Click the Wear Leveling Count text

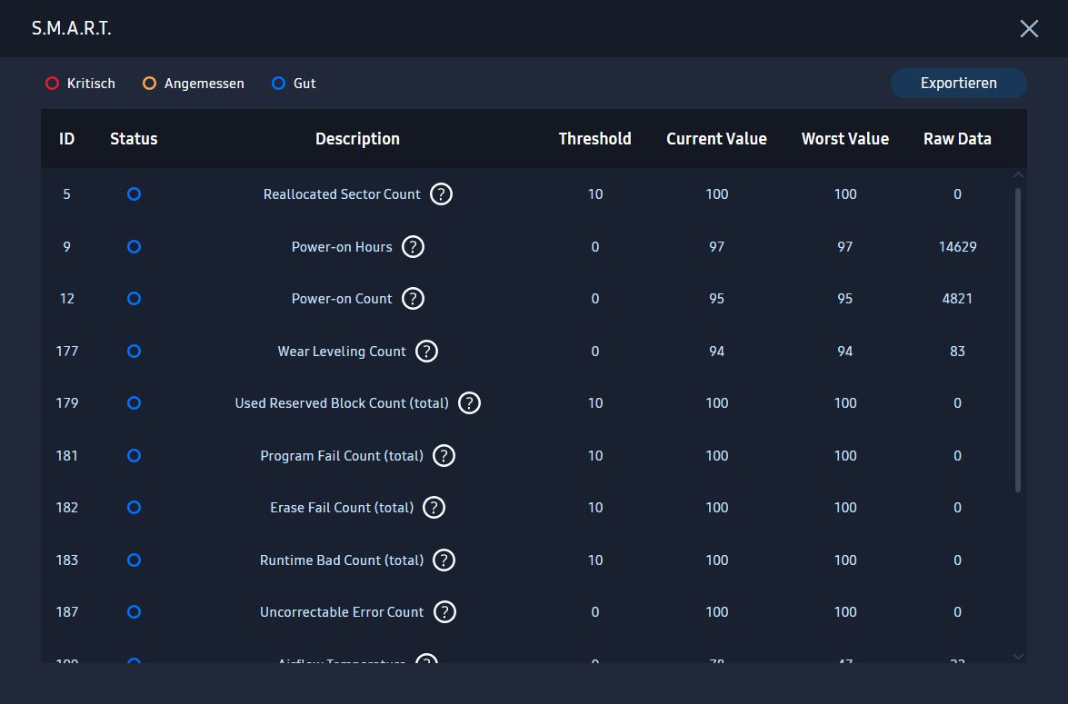point(342,352)
